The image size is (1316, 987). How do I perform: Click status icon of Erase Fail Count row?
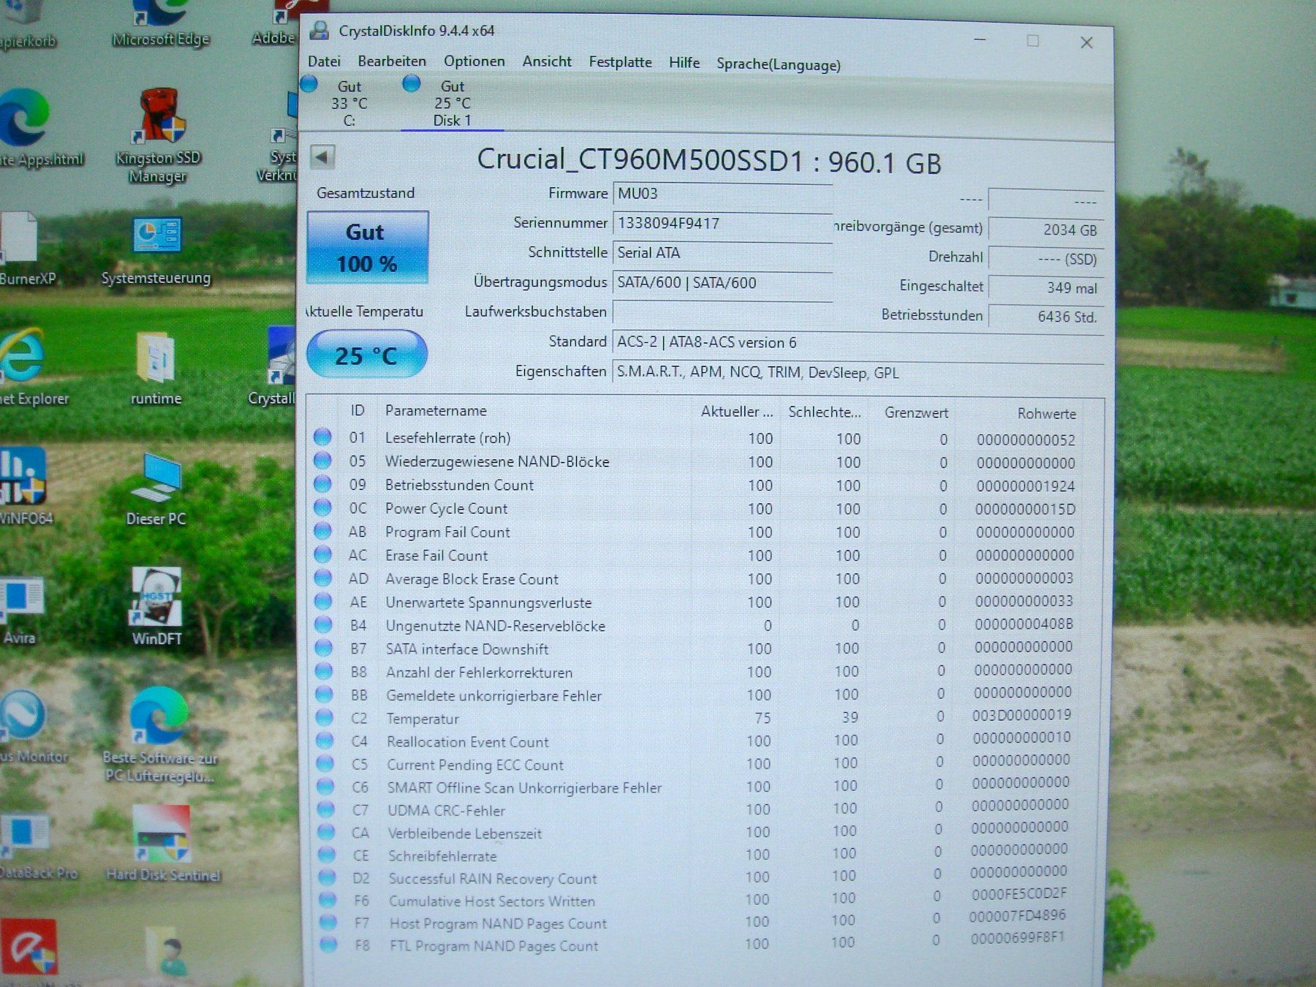(x=322, y=554)
